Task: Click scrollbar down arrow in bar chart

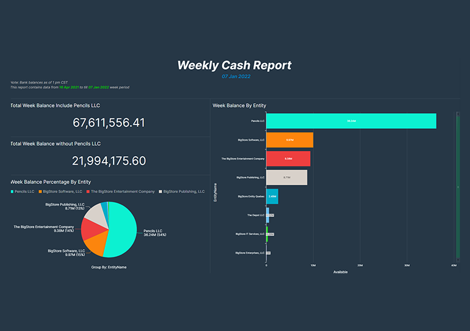Action: point(458,262)
